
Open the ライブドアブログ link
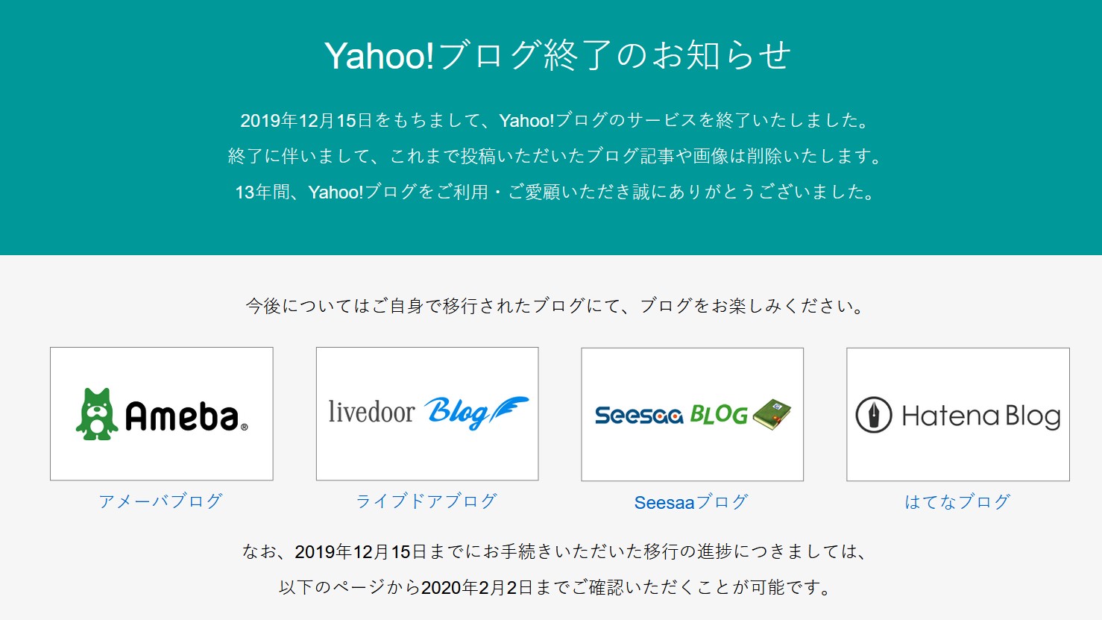click(x=426, y=501)
